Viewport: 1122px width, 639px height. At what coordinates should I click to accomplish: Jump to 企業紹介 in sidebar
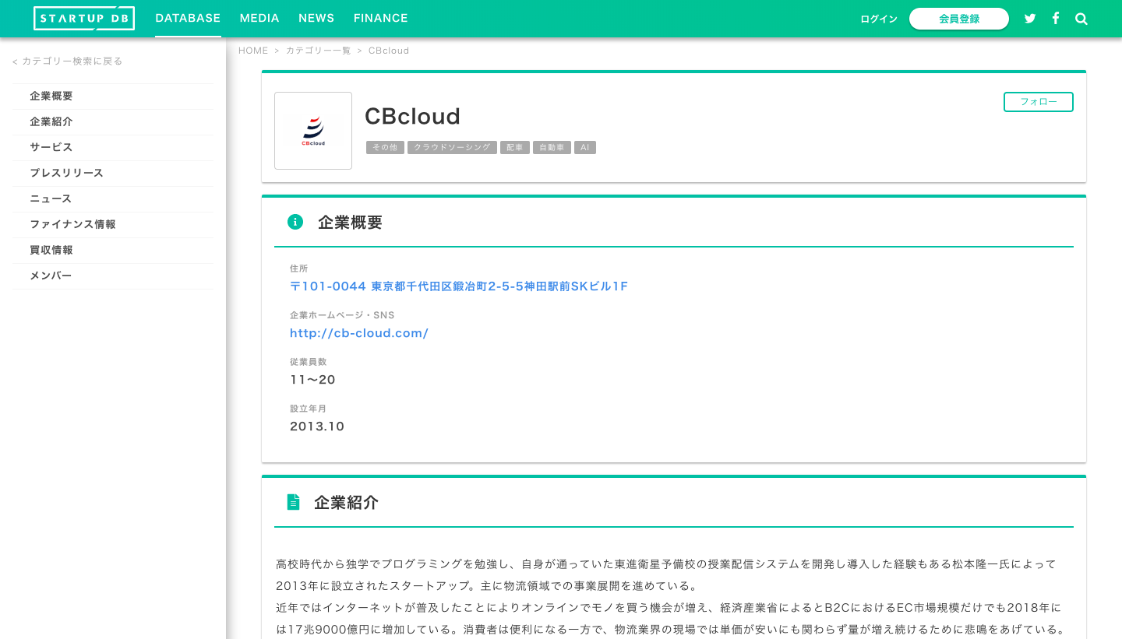(x=113, y=122)
